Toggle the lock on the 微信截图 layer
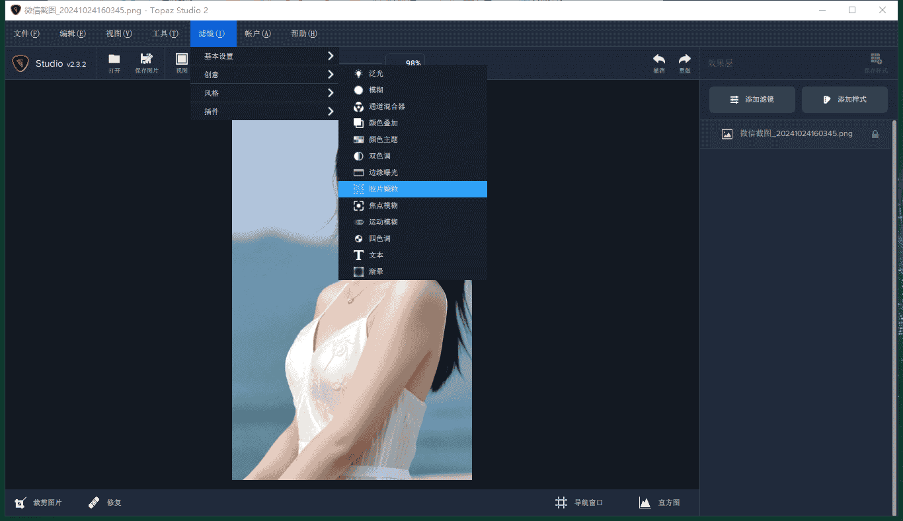This screenshot has height=521, width=903. (x=875, y=133)
